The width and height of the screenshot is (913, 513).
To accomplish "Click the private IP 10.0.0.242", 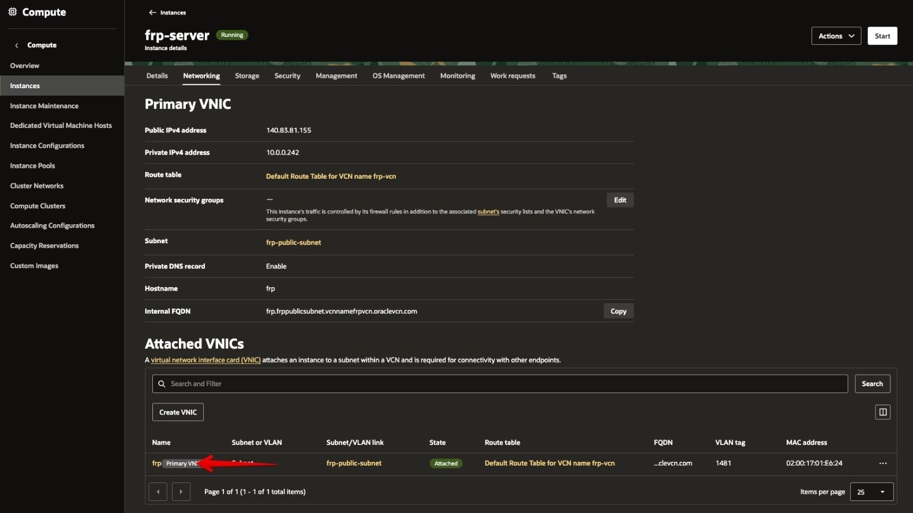I will click(x=283, y=153).
